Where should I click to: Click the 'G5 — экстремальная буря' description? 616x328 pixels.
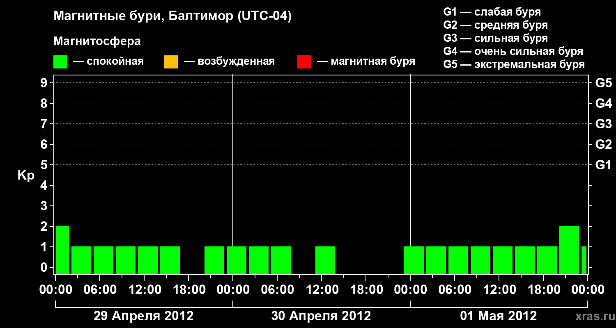[514, 64]
